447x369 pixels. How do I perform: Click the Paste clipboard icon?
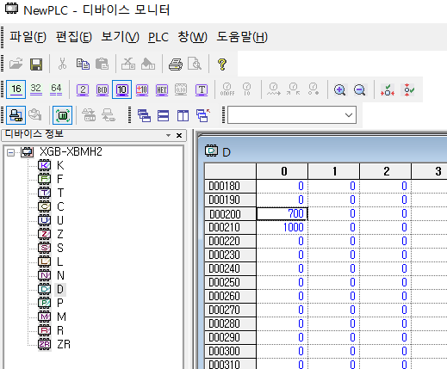pos(102,64)
